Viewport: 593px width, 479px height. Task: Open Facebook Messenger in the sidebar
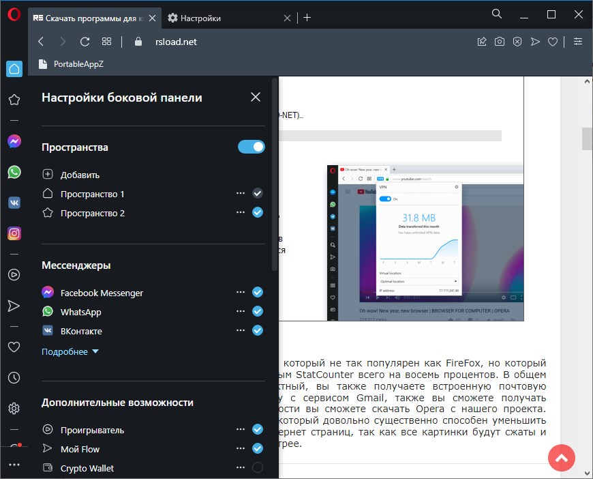(x=14, y=141)
